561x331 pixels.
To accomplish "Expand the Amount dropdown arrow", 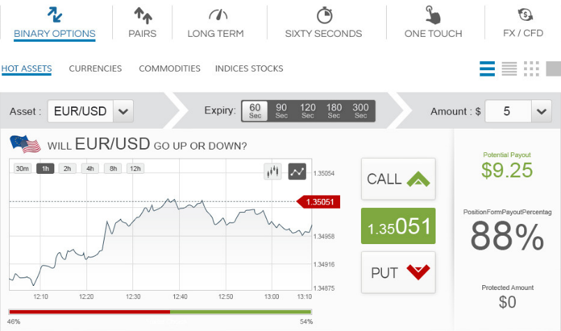I will click(x=541, y=111).
